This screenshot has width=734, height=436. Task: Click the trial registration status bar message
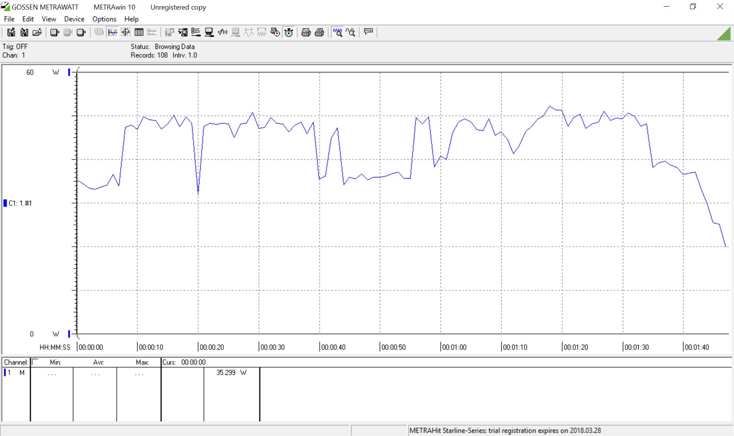click(505, 431)
